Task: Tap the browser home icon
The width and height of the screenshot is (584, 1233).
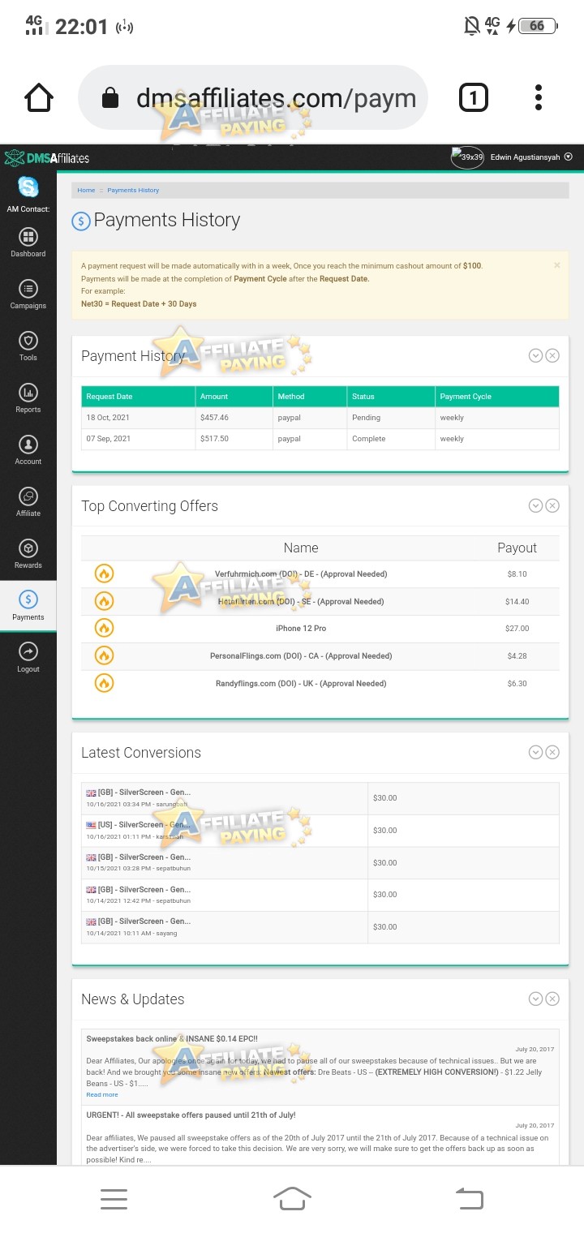Action: [x=39, y=98]
